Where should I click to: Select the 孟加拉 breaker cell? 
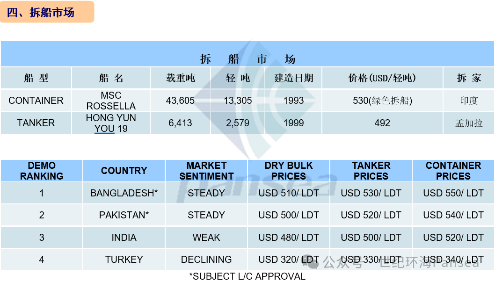click(469, 123)
